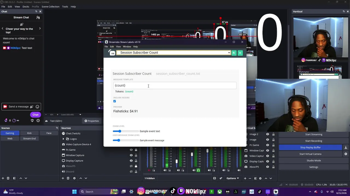350x196 pixels.
Task: Hide the Display Capture source
Action: click(131, 161)
